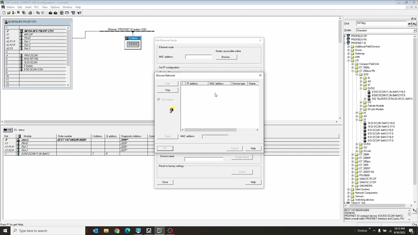Click the Save and Compile toolbar icon
Image resolution: width=418 pixels, height=235 pixels.
24,13
